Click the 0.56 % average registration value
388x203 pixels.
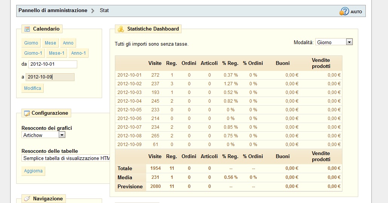(231, 177)
